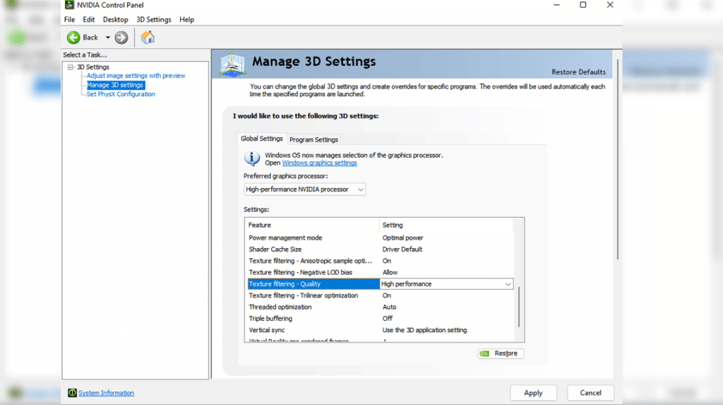Click the Manage 3D Settings header icon
Screen dimensions: 723x405
233,64
